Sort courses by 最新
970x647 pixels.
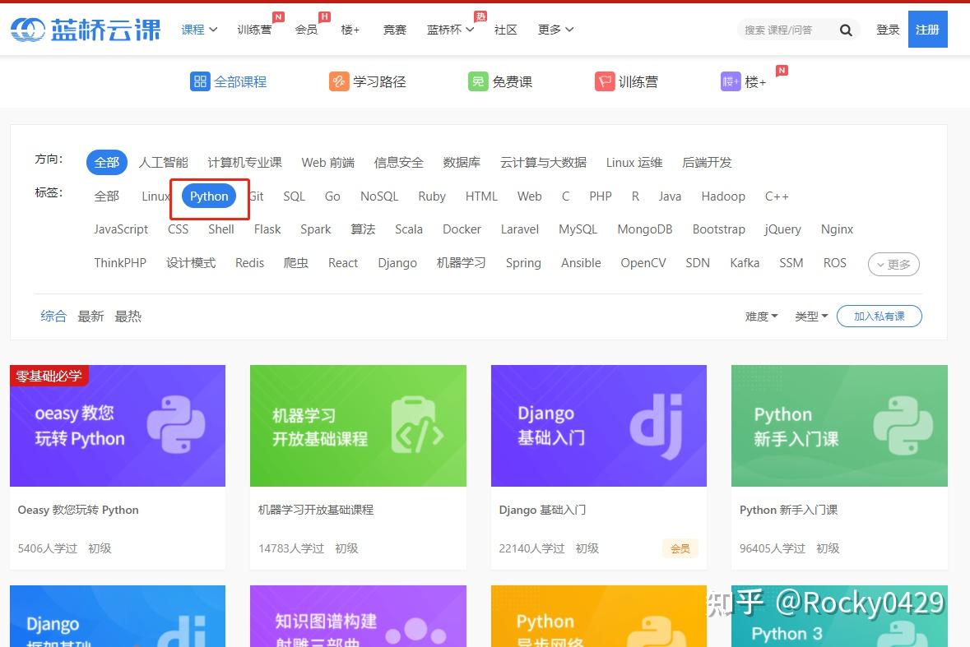click(91, 317)
